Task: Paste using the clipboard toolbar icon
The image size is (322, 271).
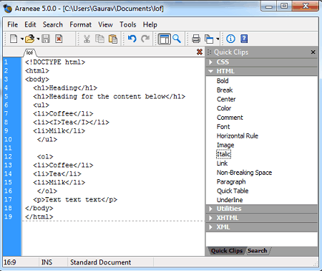Action: pyautogui.click(x=113, y=39)
